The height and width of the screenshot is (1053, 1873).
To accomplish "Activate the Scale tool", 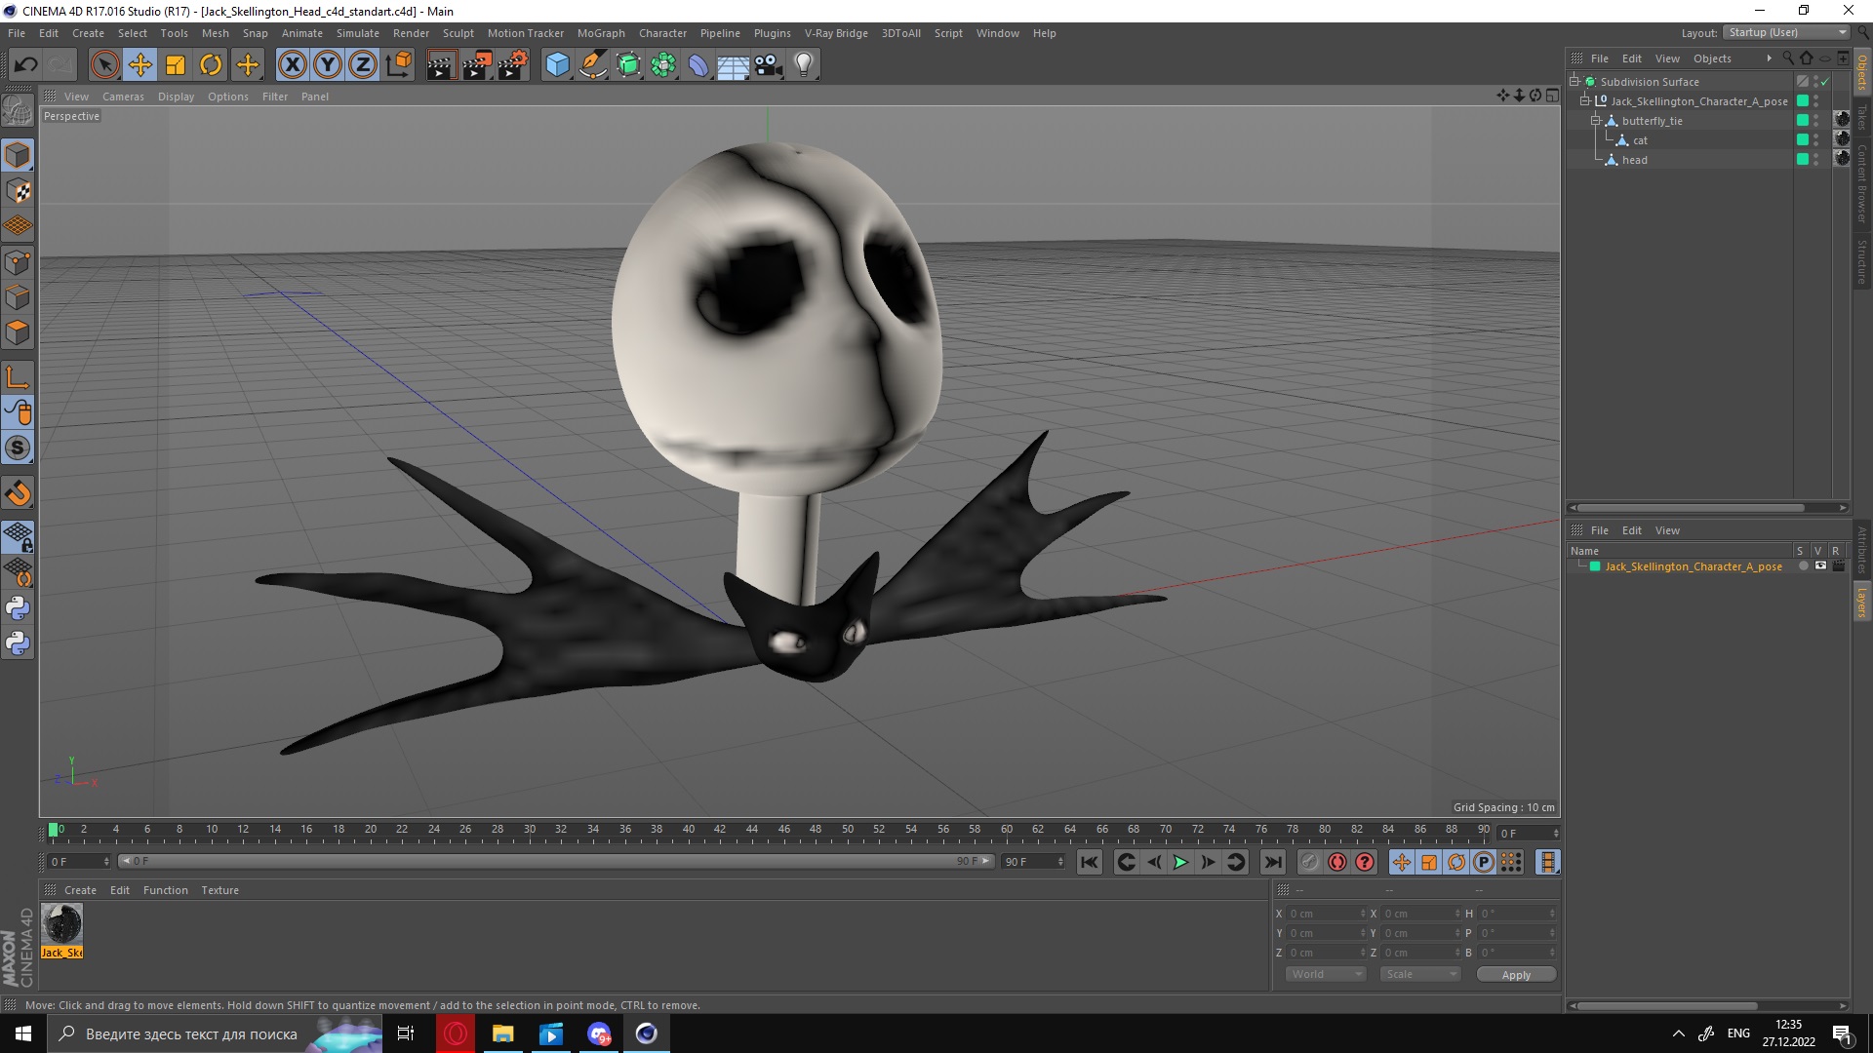I will click(x=176, y=65).
